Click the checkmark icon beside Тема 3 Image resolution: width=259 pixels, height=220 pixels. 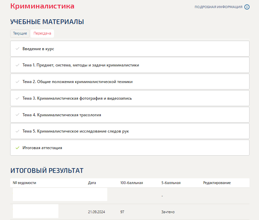point(17,98)
